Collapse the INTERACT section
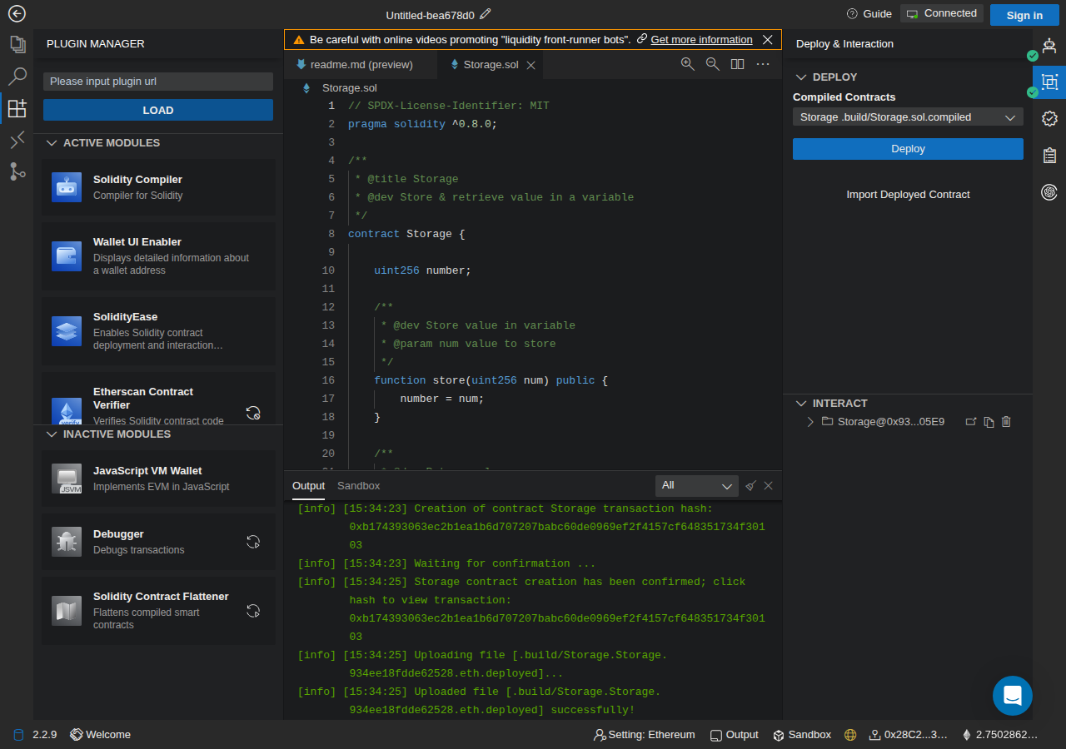The height and width of the screenshot is (749, 1066). [x=801, y=404]
